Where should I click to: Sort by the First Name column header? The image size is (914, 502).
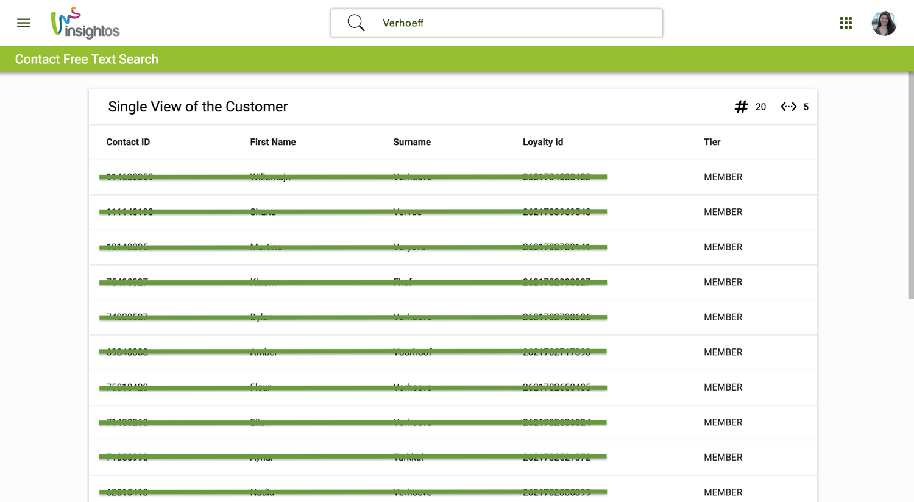click(273, 142)
